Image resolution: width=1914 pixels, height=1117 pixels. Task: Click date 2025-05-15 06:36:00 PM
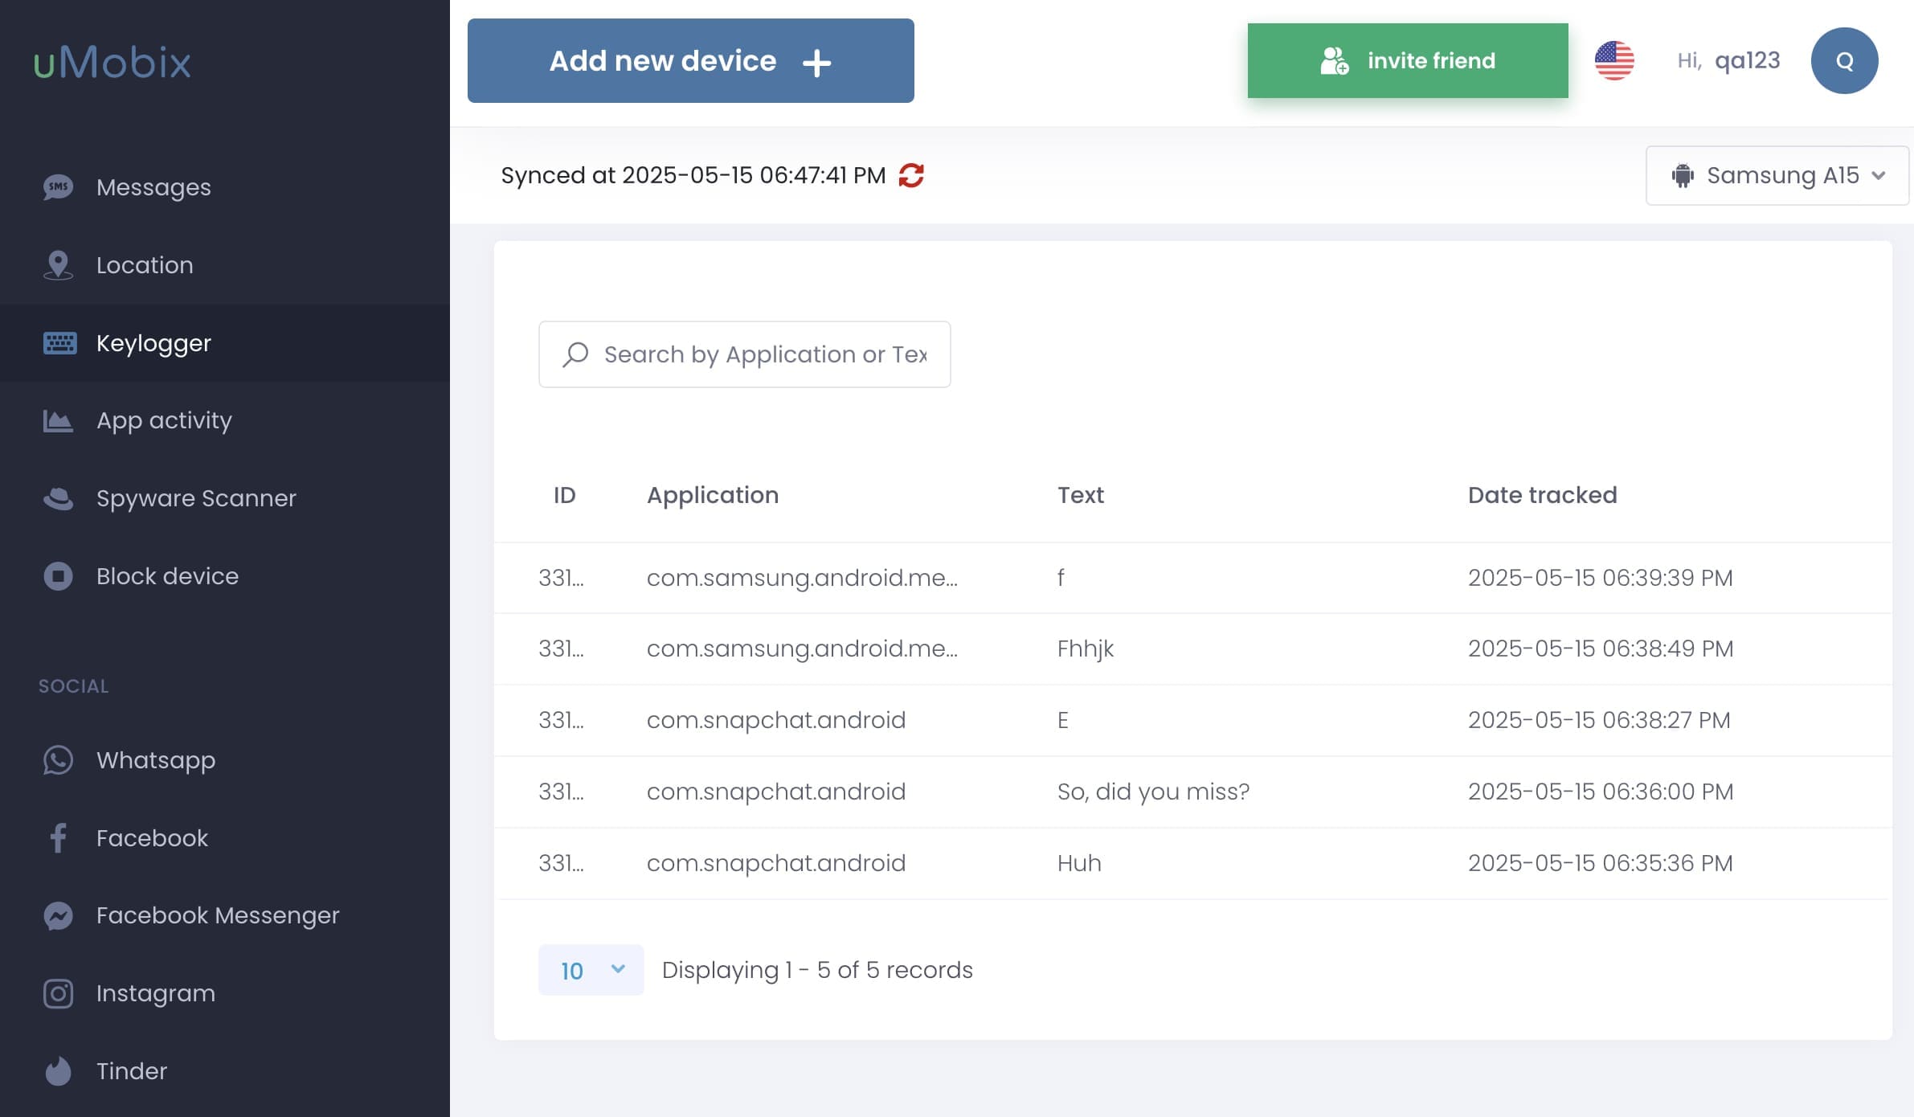(x=1601, y=792)
